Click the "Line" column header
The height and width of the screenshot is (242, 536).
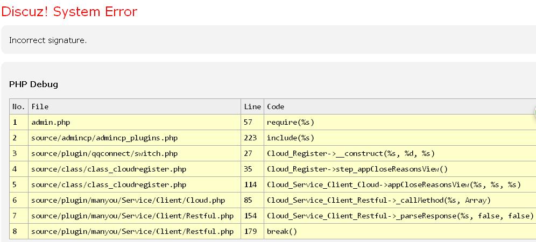252,106
